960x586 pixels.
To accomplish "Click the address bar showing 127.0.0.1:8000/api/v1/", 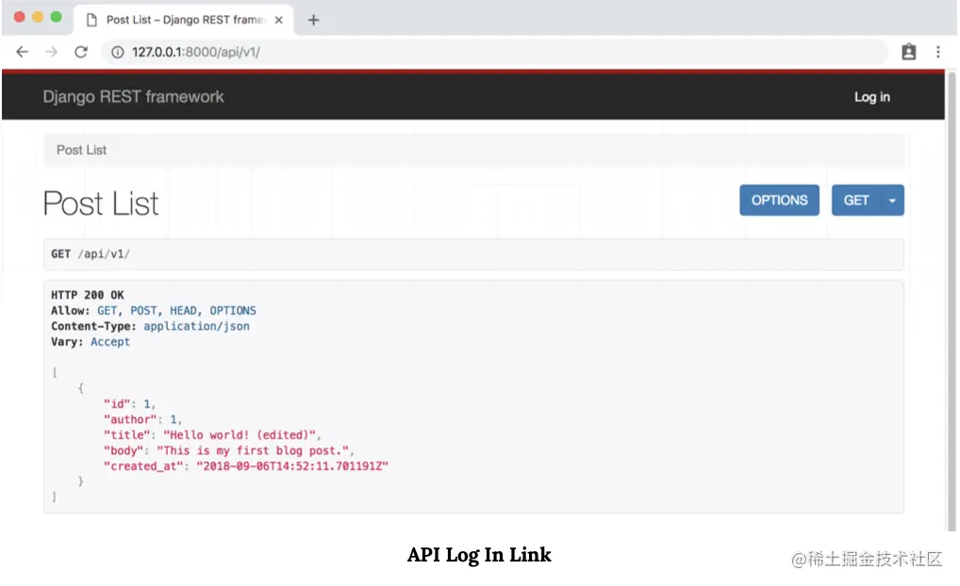I will click(495, 52).
